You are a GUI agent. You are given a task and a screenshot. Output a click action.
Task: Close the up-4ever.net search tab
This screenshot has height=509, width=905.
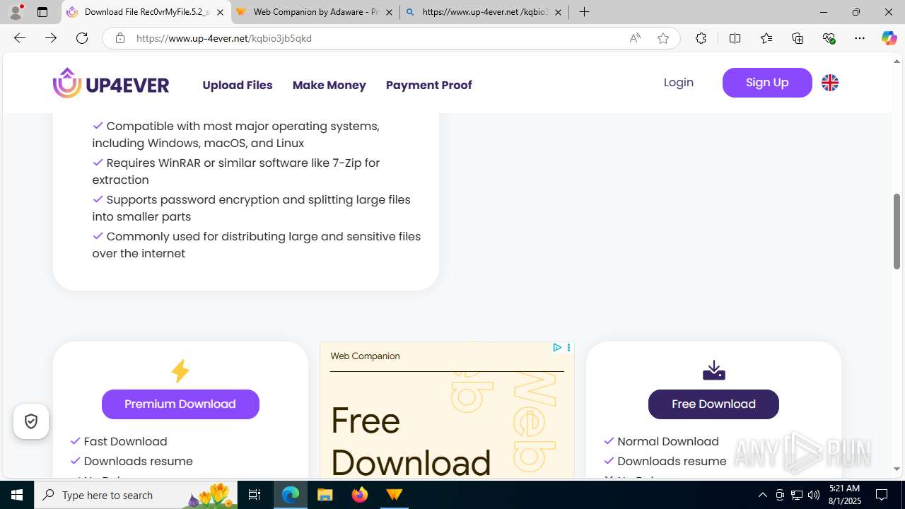(558, 12)
